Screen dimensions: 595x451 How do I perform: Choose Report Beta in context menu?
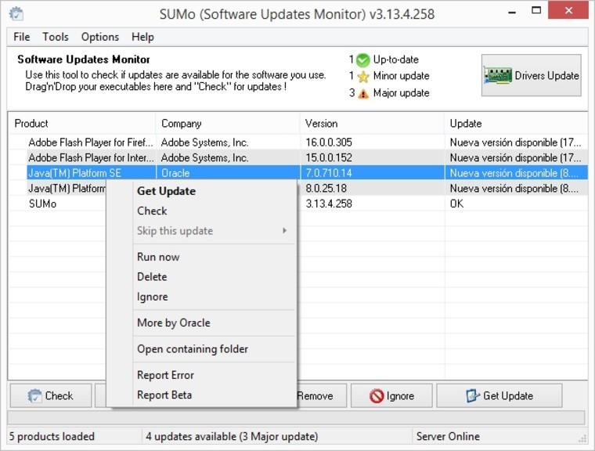201,395
